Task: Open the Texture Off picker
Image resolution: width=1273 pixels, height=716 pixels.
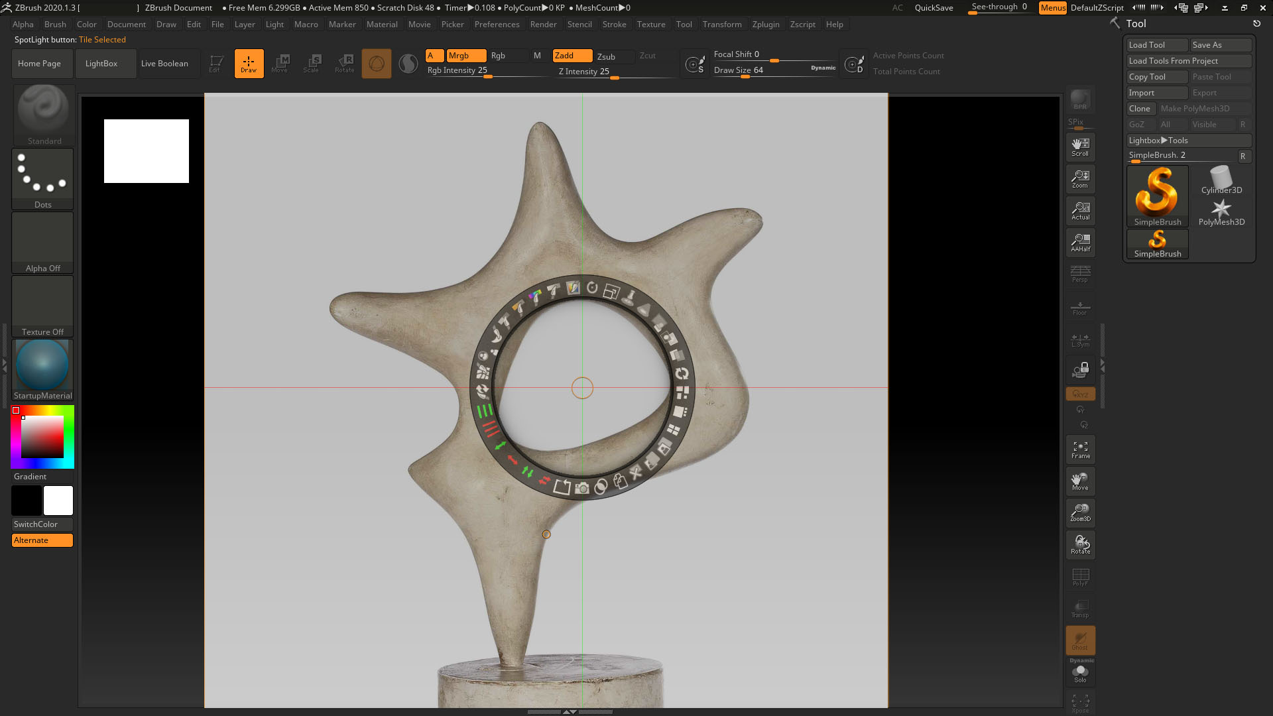Action: click(x=42, y=306)
